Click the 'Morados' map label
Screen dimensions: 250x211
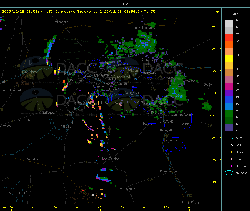[x=32, y=159]
